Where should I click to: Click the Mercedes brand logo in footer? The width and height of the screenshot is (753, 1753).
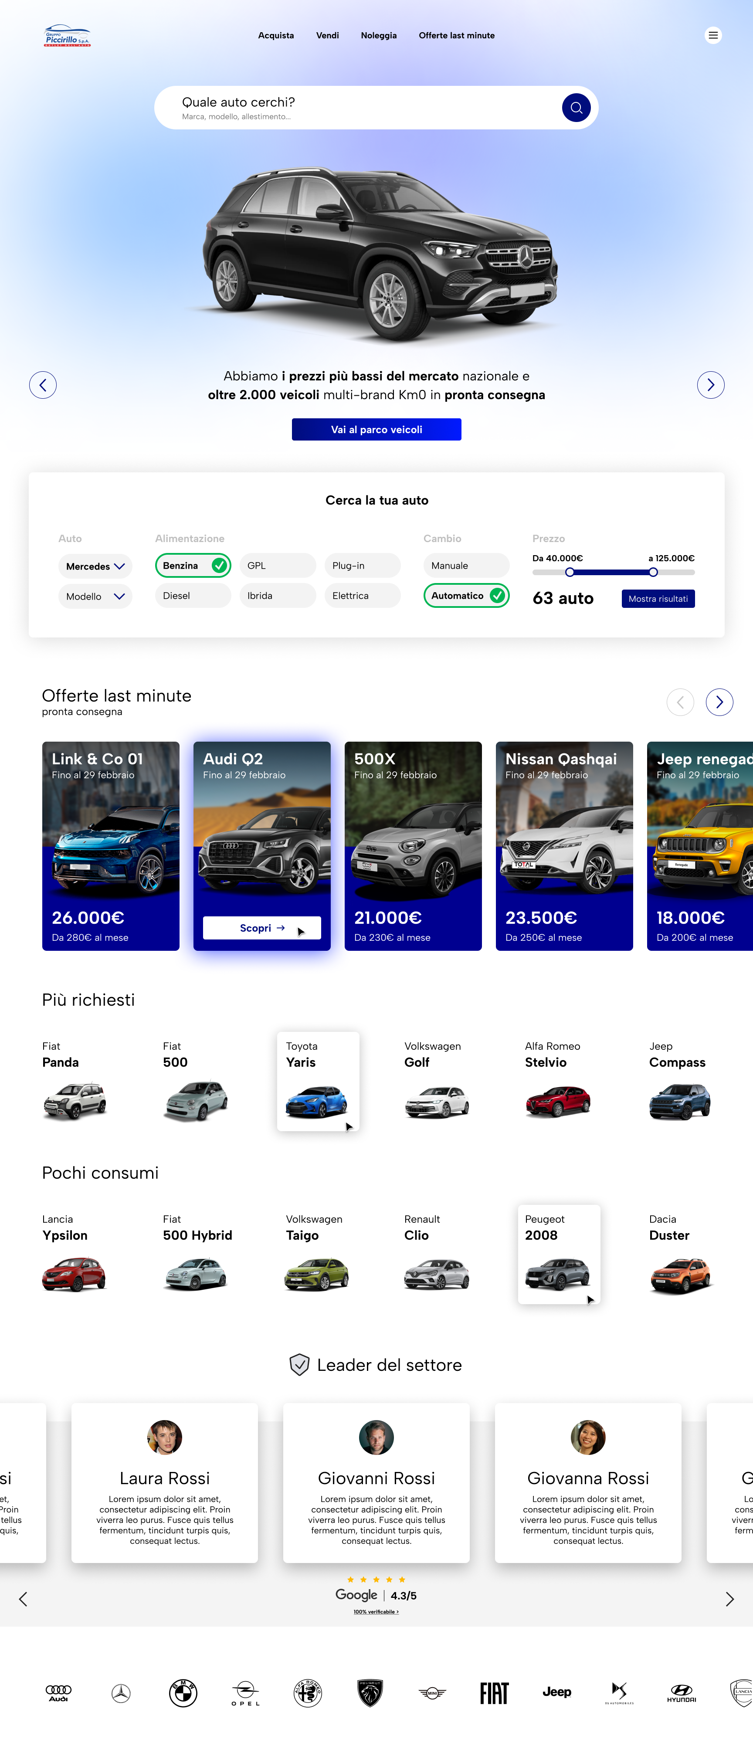(121, 1693)
